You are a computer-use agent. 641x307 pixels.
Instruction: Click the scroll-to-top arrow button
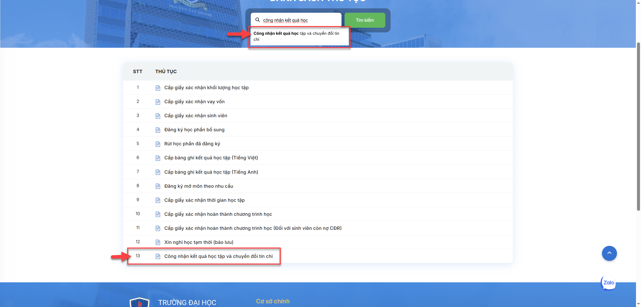(x=609, y=253)
